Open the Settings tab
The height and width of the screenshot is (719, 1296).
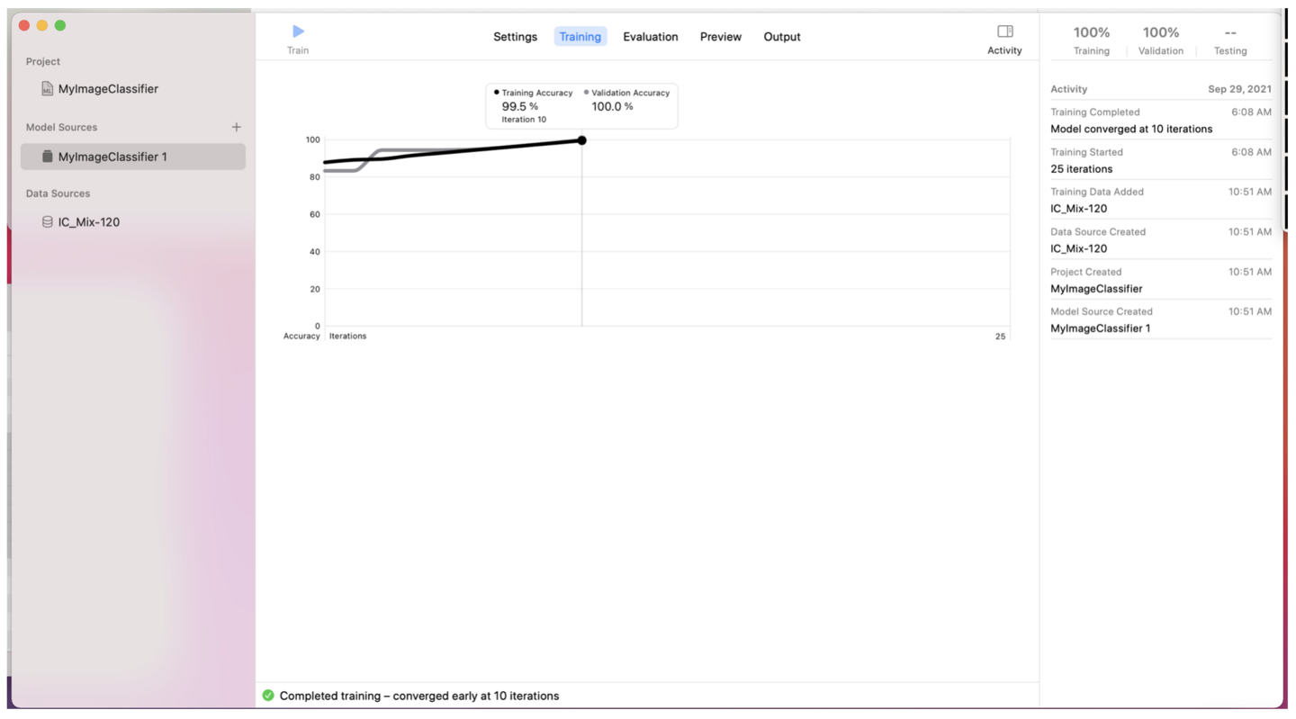(515, 37)
